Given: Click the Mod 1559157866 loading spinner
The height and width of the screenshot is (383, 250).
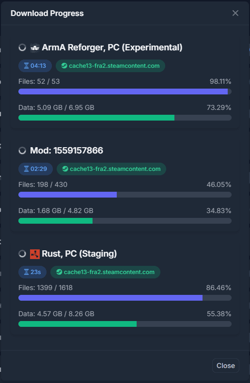Looking at the screenshot, I should click(x=22, y=151).
